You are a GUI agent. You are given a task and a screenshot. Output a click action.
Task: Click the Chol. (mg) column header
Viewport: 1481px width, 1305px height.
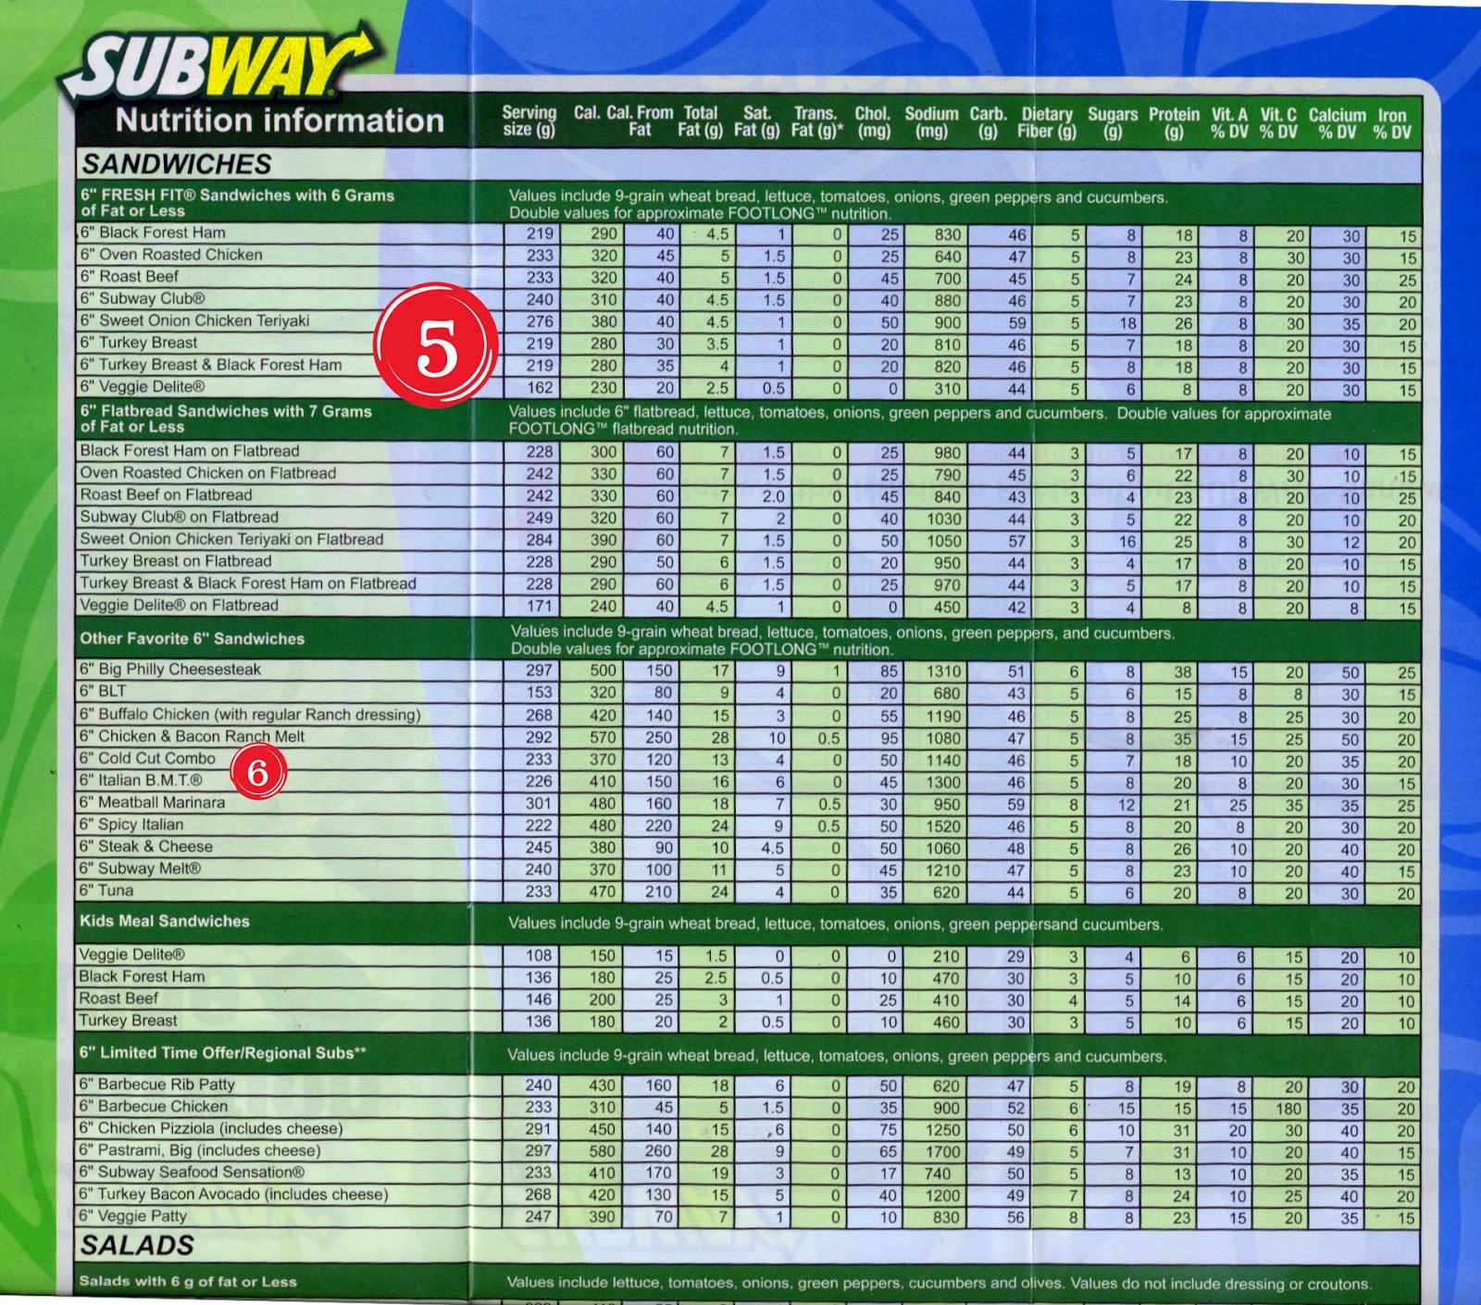pyautogui.click(x=873, y=121)
